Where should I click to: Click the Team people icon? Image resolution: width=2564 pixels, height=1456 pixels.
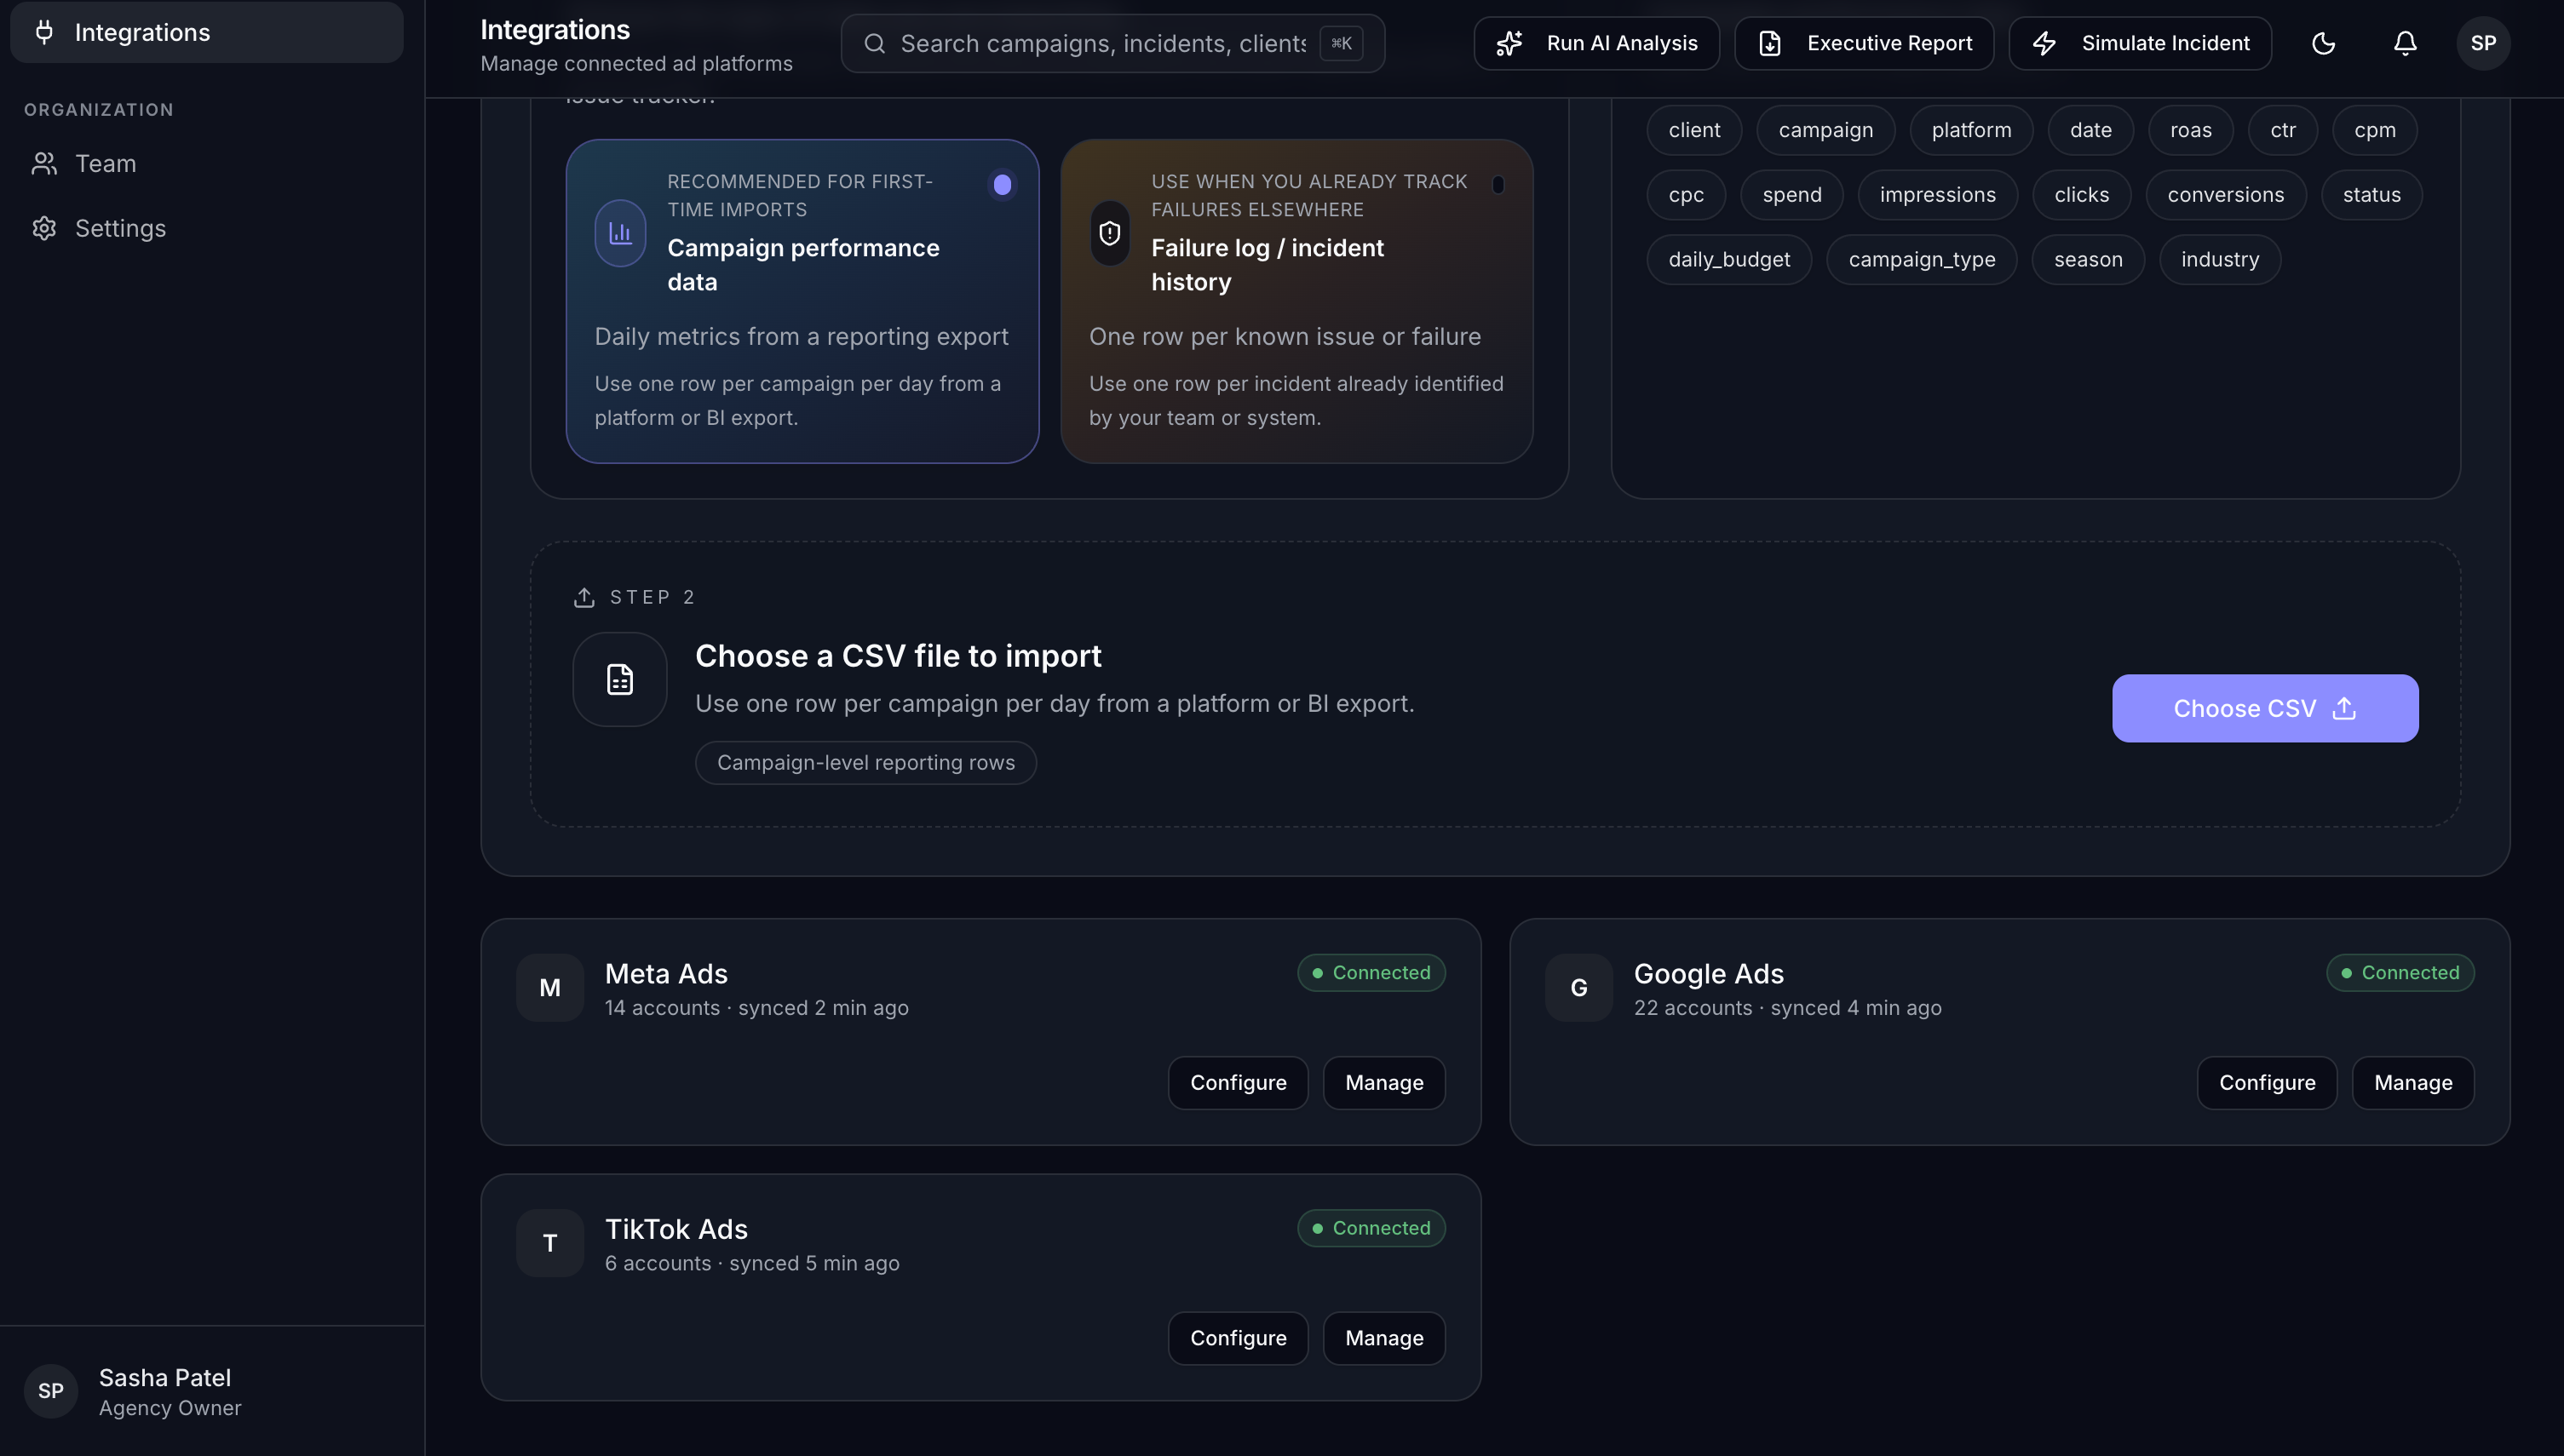click(44, 163)
